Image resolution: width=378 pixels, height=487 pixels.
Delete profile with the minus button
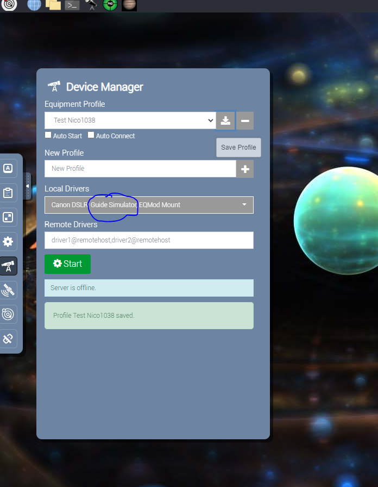(x=245, y=120)
